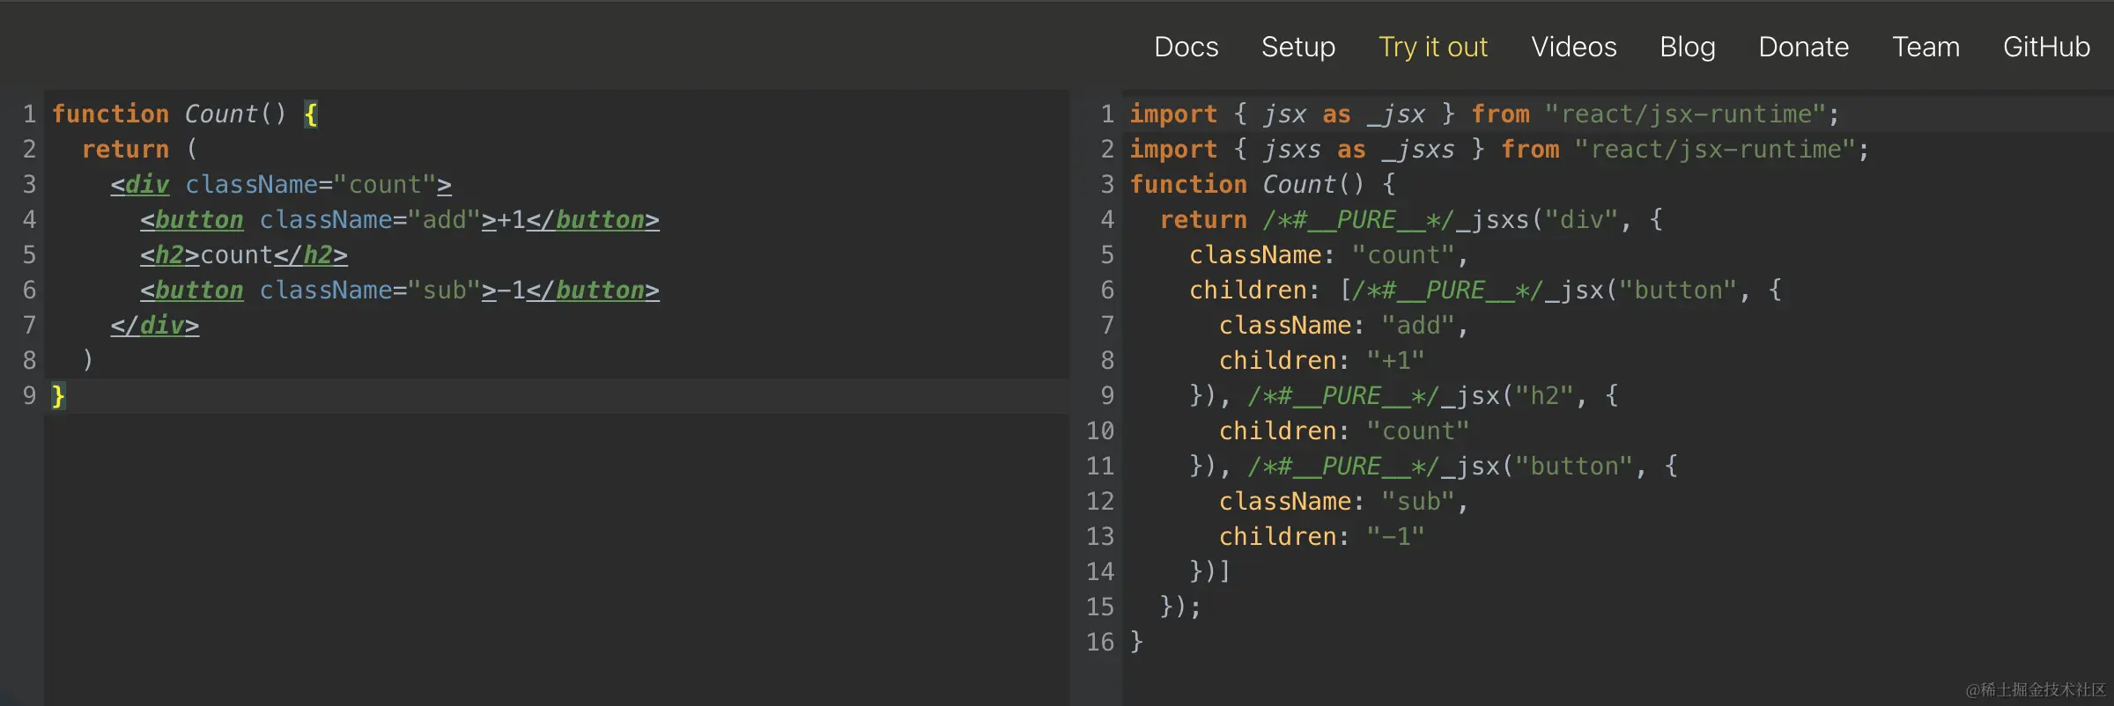The width and height of the screenshot is (2114, 706).
Task: Click the className: "sub" output line
Action: tap(1344, 501)
